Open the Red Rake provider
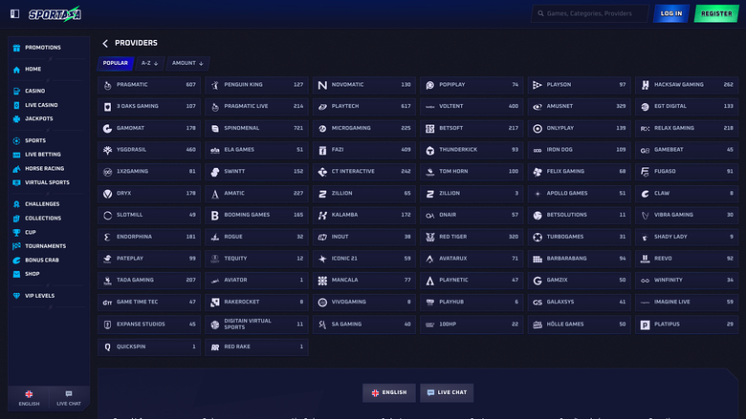Screen dimensions: 746x419 pos(256,346)
